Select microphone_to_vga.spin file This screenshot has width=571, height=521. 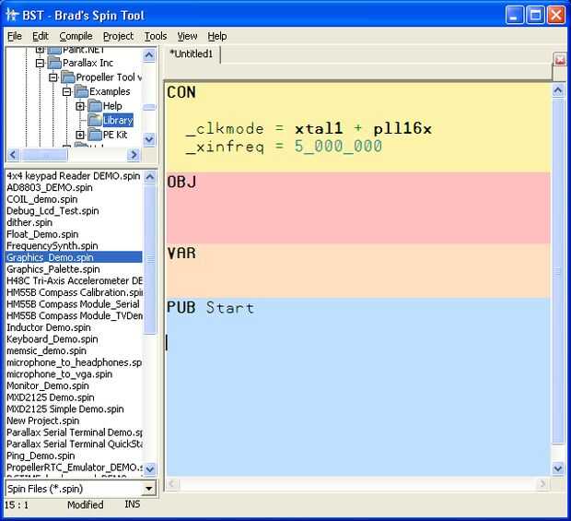pos(59,374)
